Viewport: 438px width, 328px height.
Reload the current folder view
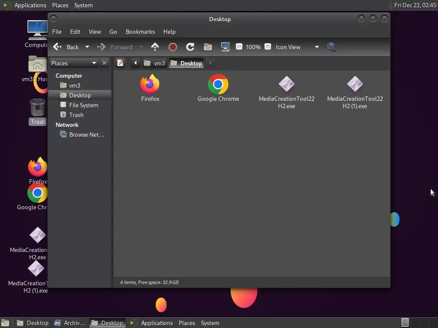tap(190, 47)
